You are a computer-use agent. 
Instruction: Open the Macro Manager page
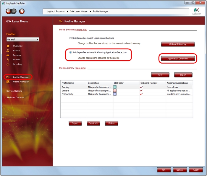tap(21, 82)
